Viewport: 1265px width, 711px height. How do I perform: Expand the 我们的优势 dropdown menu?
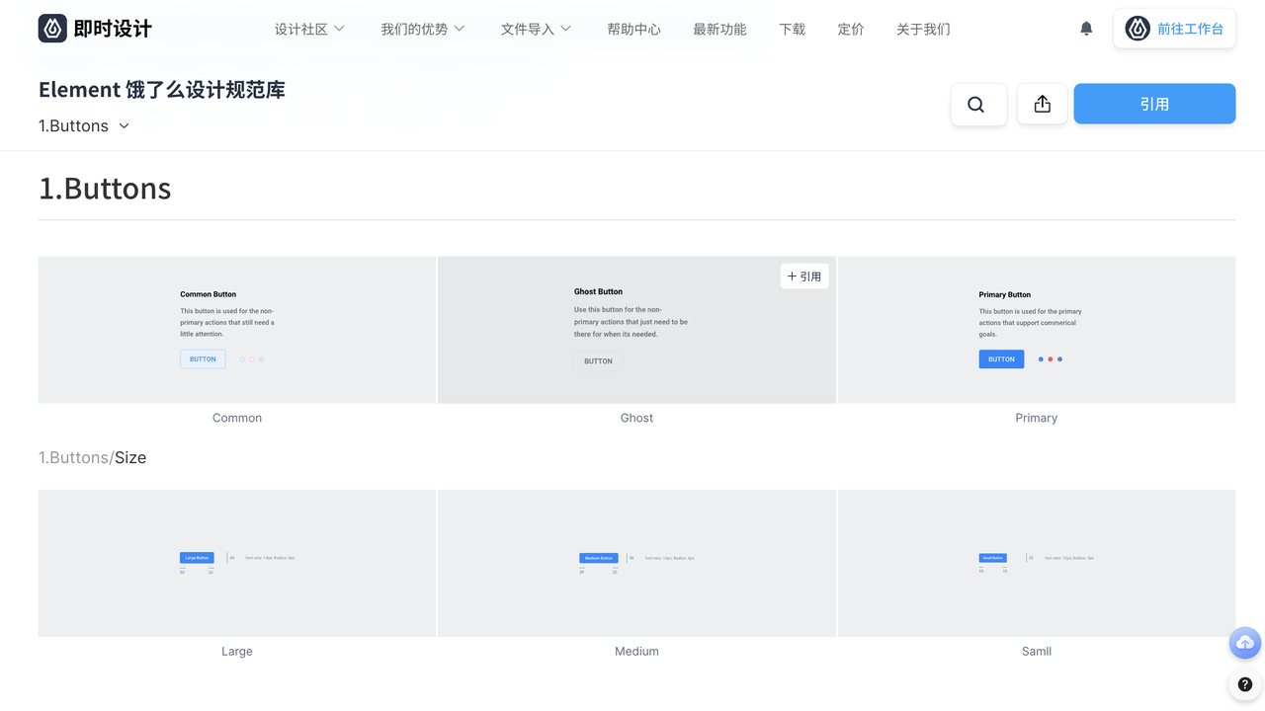coord(422,30)
